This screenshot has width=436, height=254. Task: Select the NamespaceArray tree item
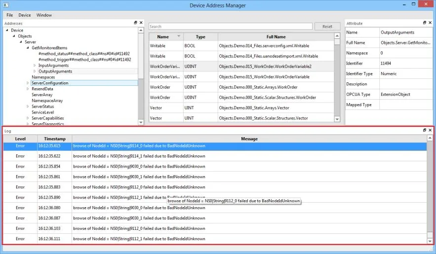[x=47, y=101]
